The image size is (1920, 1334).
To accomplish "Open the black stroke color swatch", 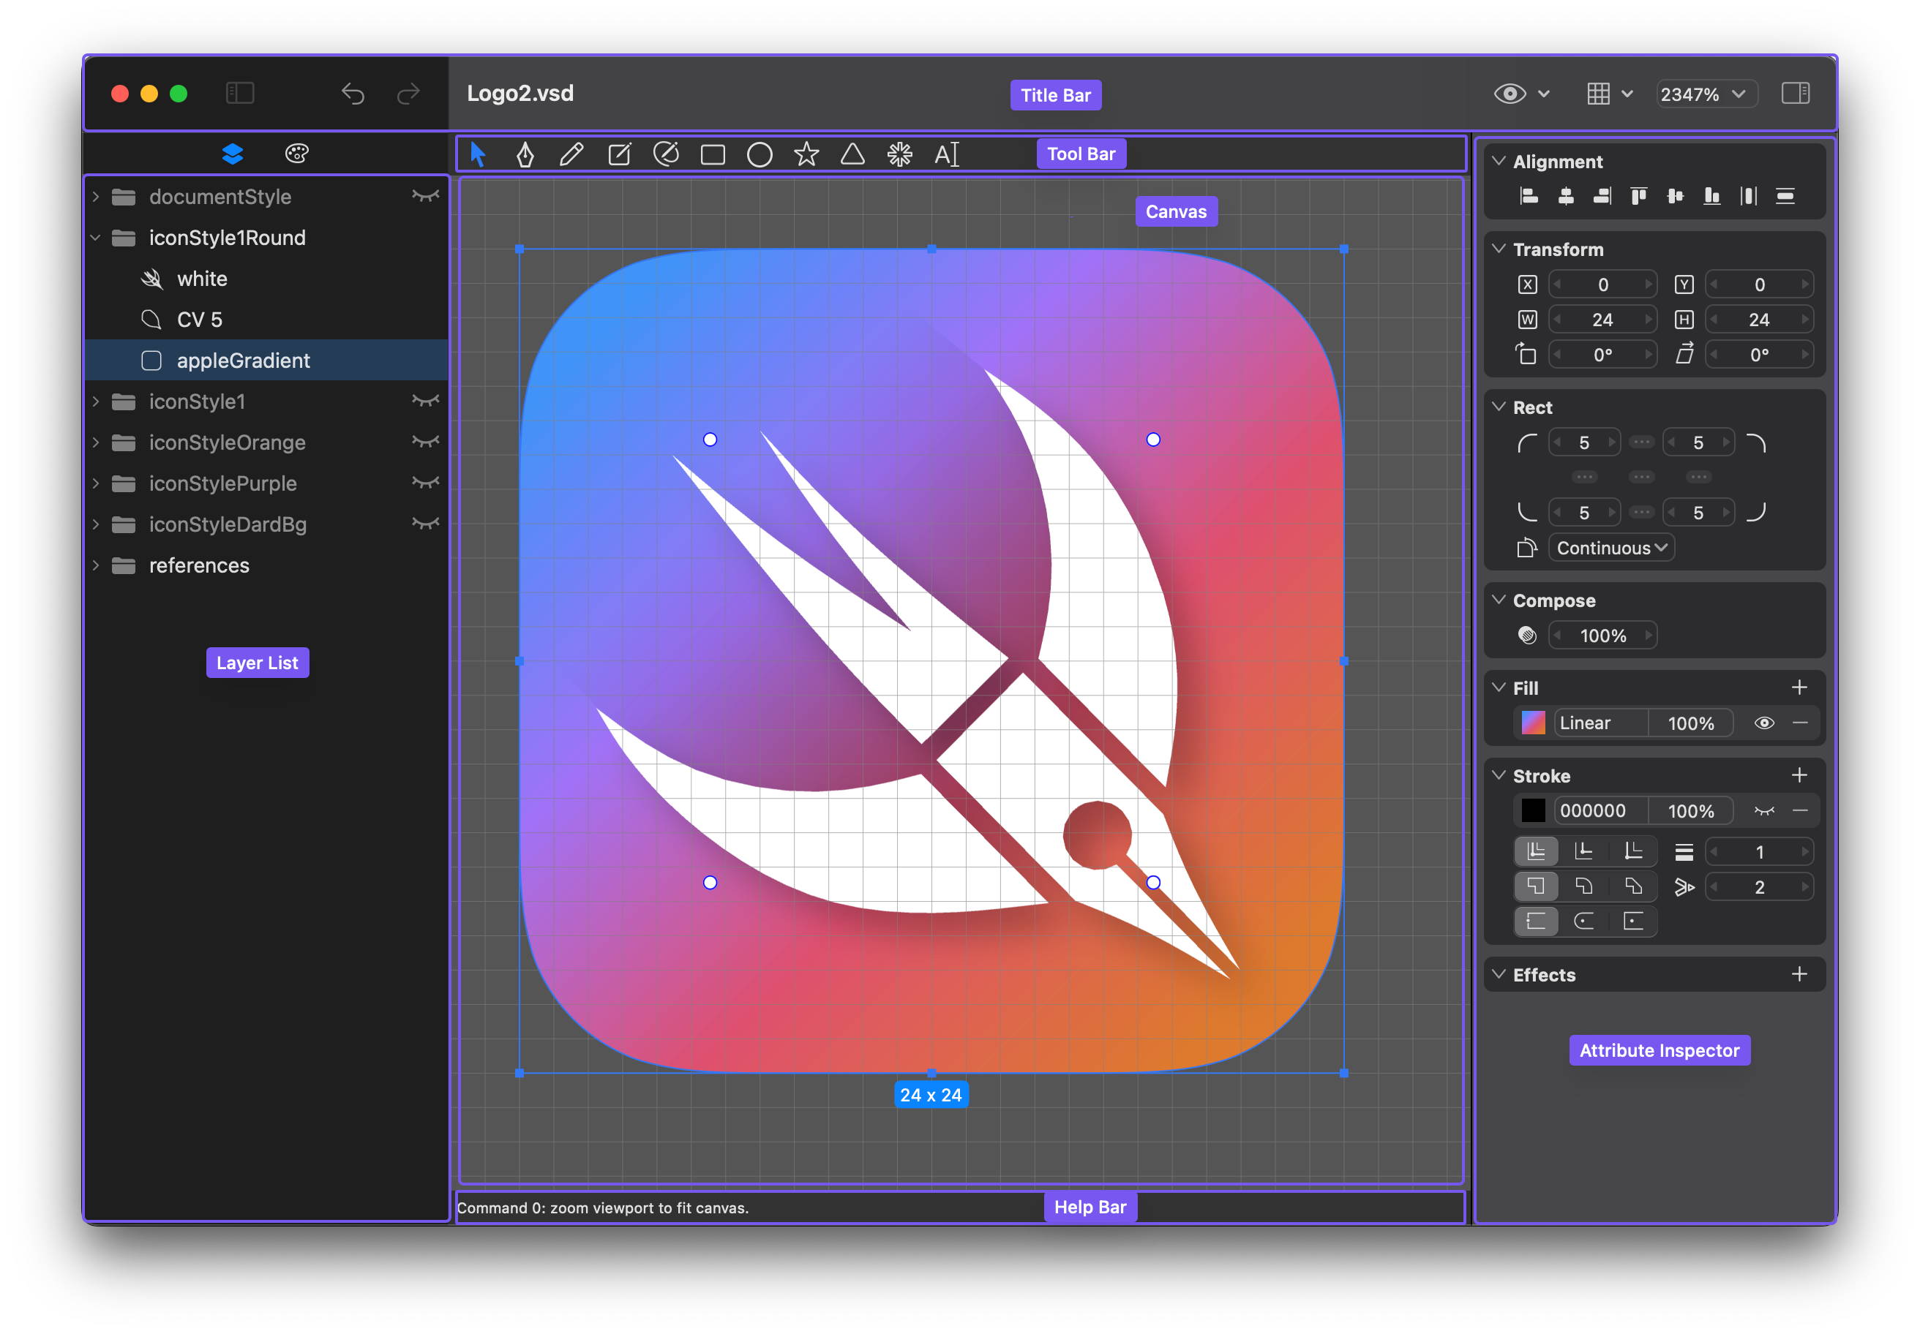I will (x=1533, y=812).
